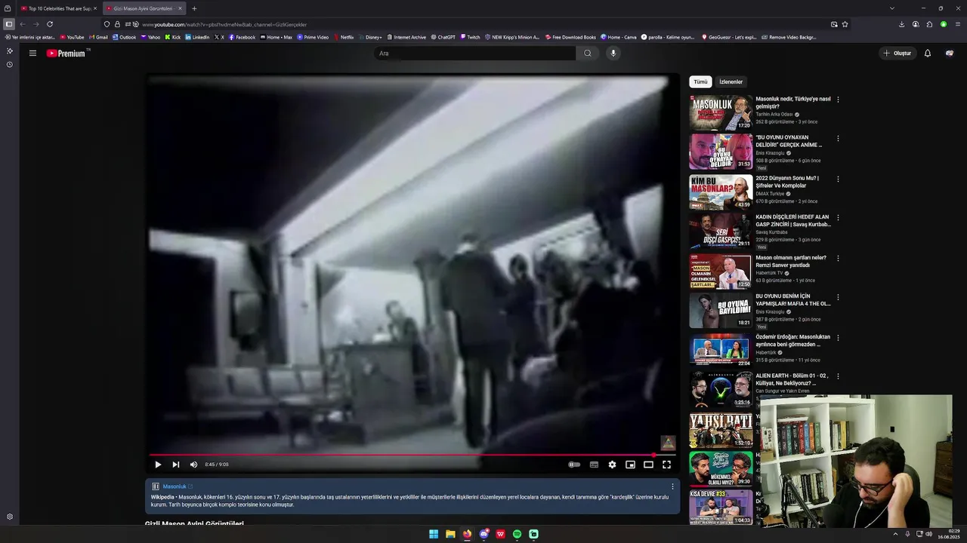Open the YouTube hamburger guide menu
Screen dimensions: 967x543
(x=32, y=53)
